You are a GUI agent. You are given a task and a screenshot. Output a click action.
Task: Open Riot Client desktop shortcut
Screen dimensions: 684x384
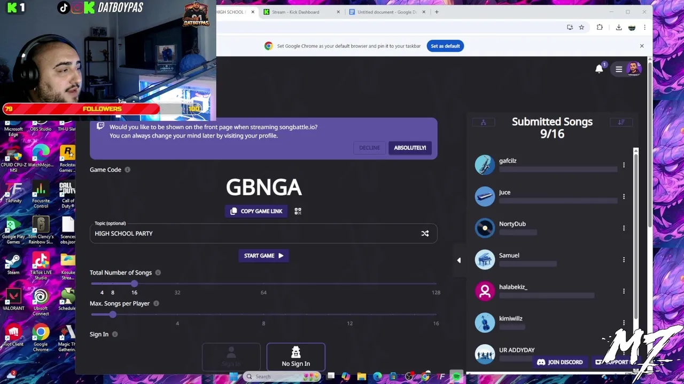point(13,335)
